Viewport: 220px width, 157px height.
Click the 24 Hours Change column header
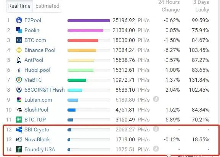169,6
